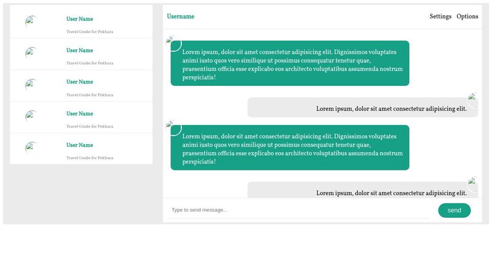Select the fourth User Name in contact list
Image resolution: width=492 pixels, height=276 pixels.
[80, 113]
